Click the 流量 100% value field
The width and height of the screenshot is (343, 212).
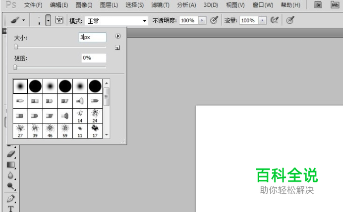point(249,20)
